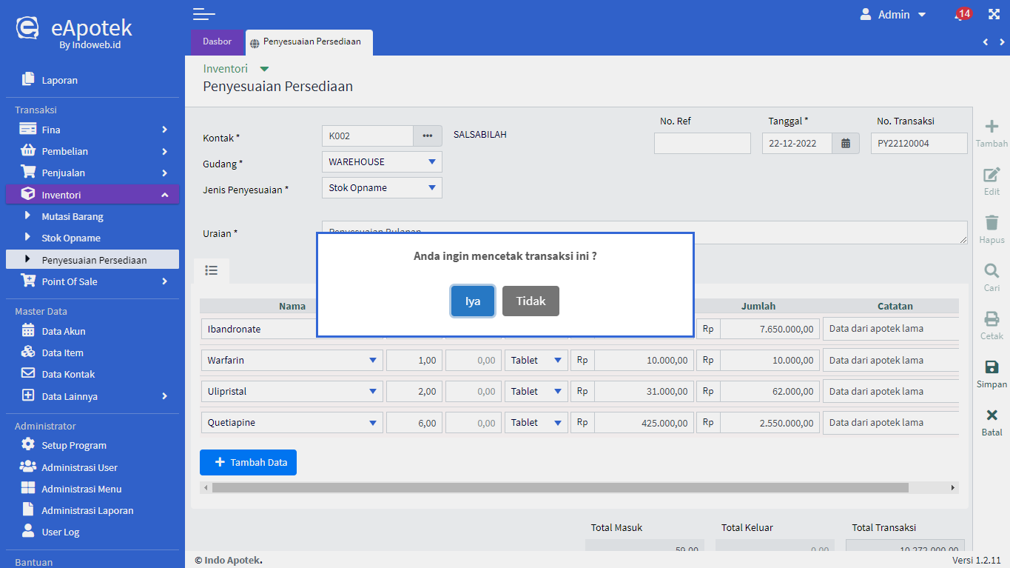
Task: Click the Simpan save icon
Action: 992,367
